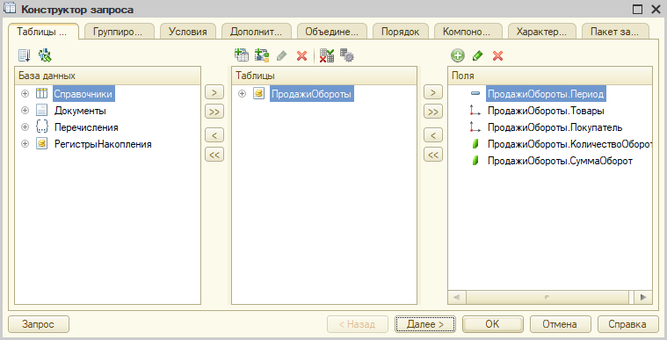
Task: Remove all tables with << button
Action: [214, 155]
